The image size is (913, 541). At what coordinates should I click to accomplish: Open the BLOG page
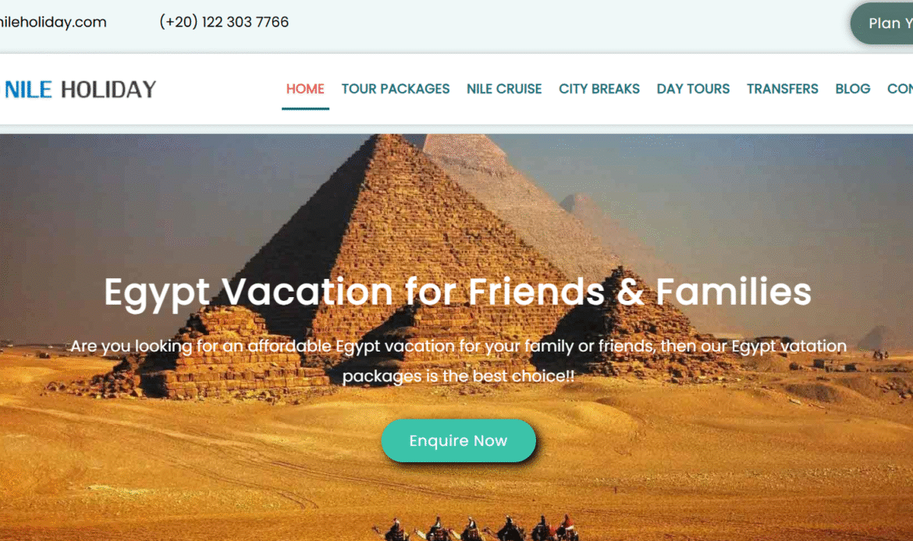852,89
